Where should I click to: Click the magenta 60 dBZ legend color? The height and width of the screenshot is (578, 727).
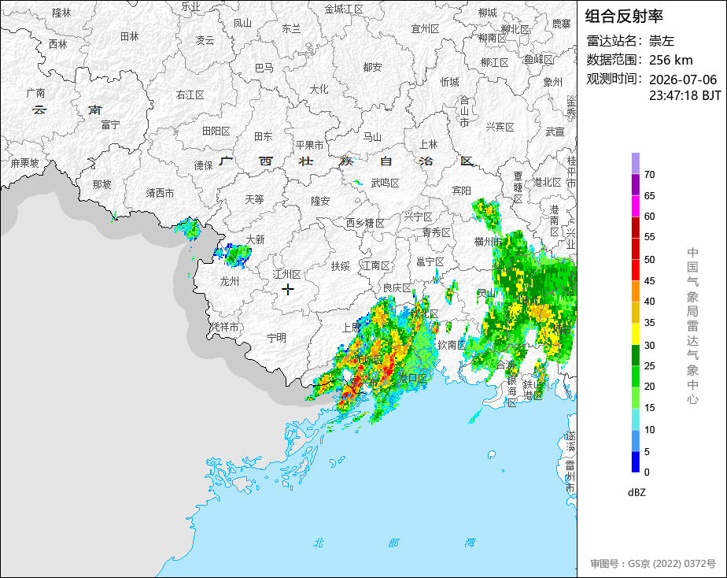click(x=635, y=206)
